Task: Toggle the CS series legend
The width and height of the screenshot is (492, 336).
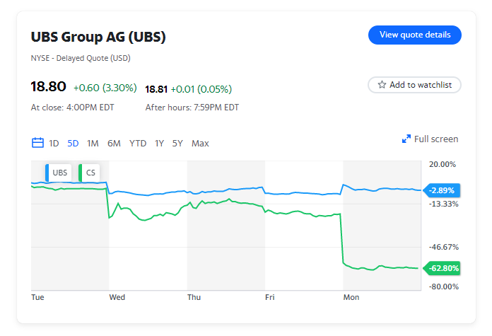Action: [89, 173]
